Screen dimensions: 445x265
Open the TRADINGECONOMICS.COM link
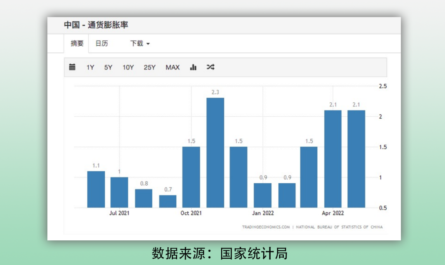coord(265,227)
